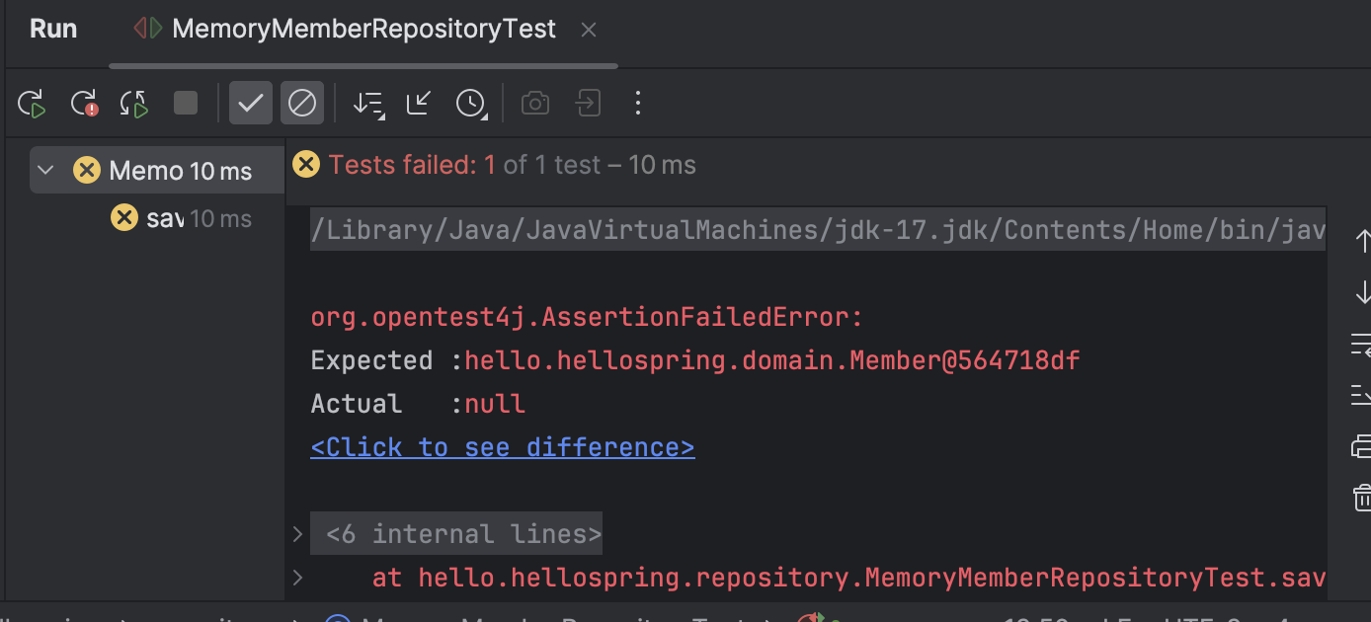Toggle show ignored tests button

(302, 103)
